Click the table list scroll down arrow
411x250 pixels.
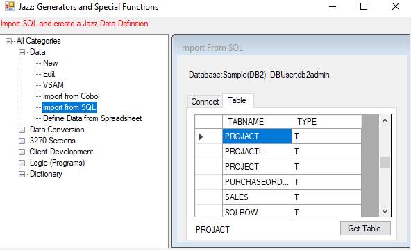click(385, 211)
